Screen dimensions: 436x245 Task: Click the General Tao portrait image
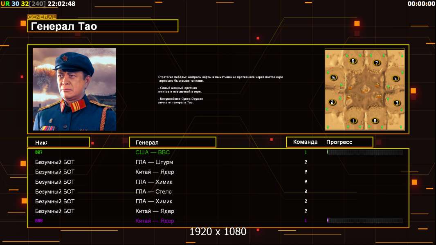click(x=74, y=89)
